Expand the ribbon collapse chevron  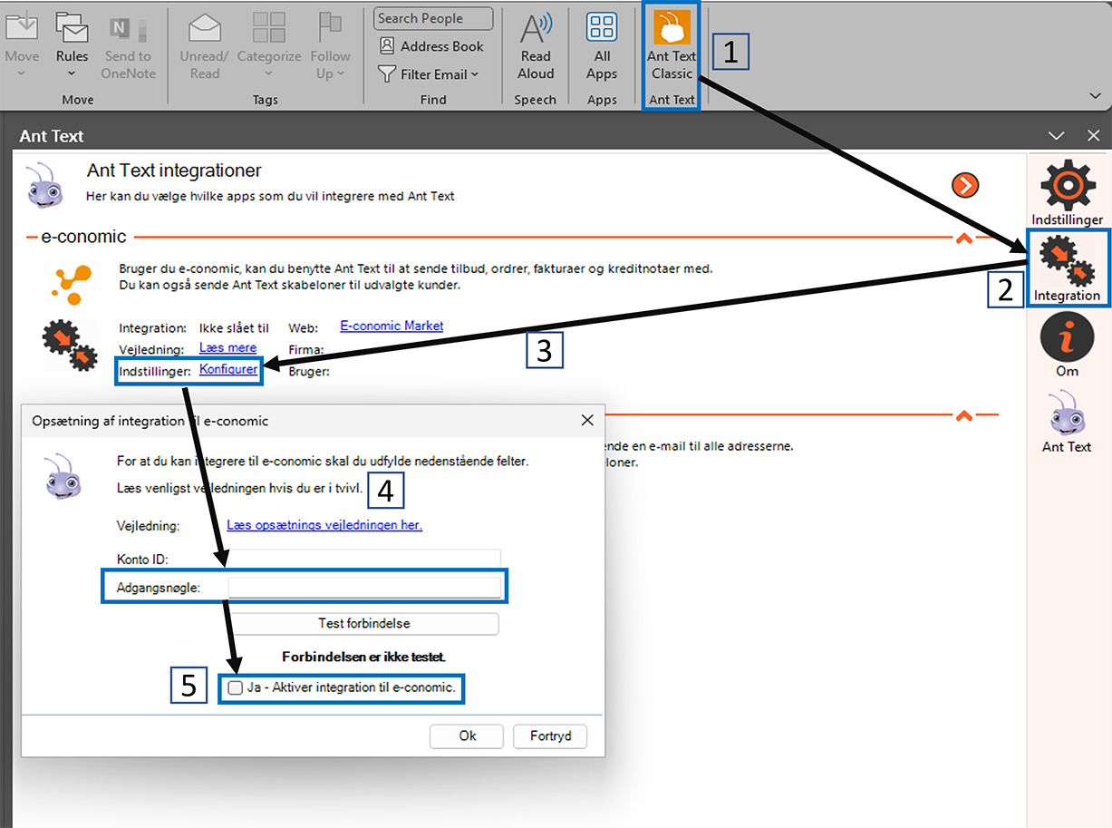tap(1096, 95)
